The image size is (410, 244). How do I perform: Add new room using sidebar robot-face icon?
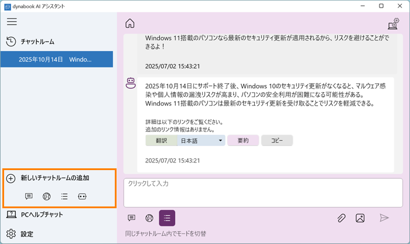point(82,196)
